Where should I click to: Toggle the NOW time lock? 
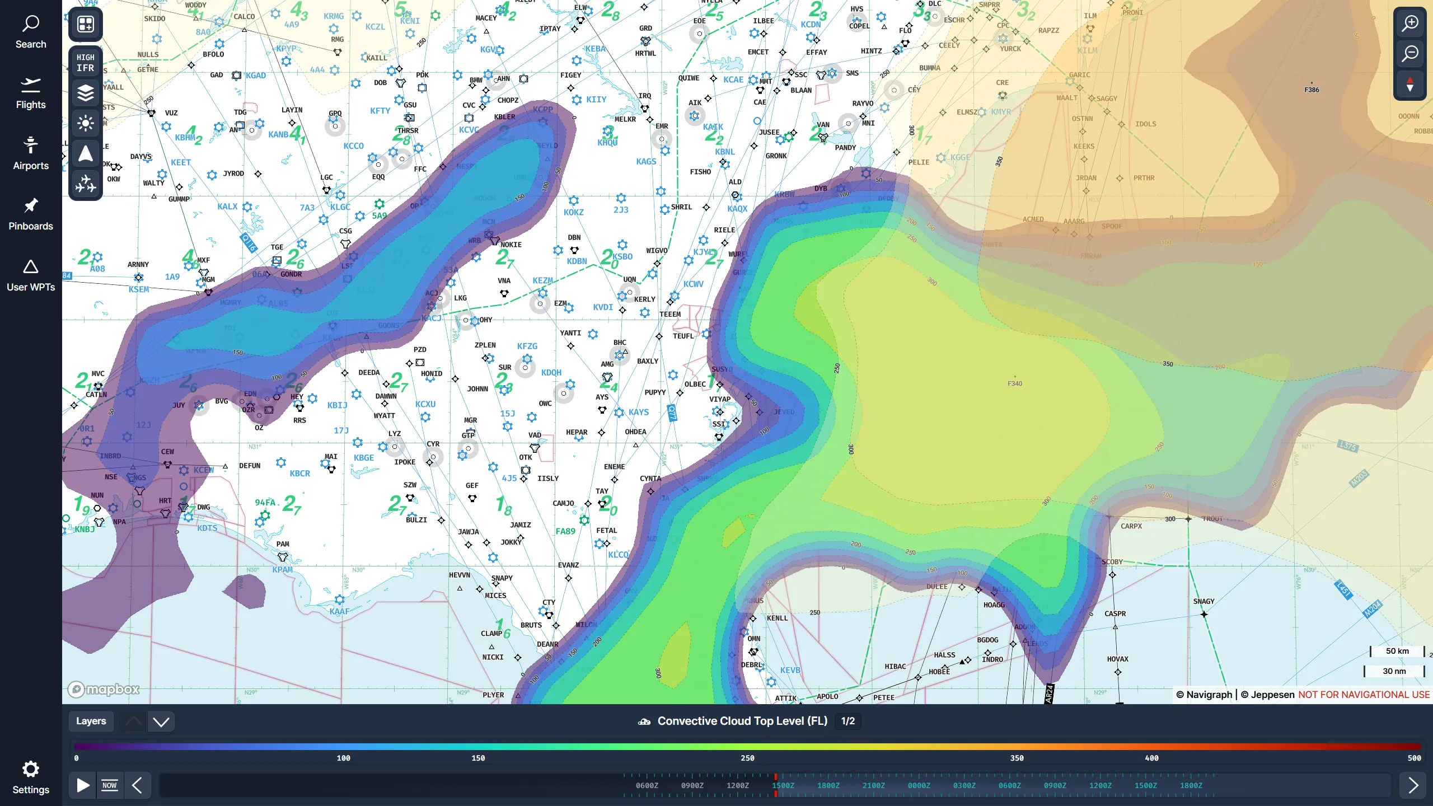click(110, 785)
